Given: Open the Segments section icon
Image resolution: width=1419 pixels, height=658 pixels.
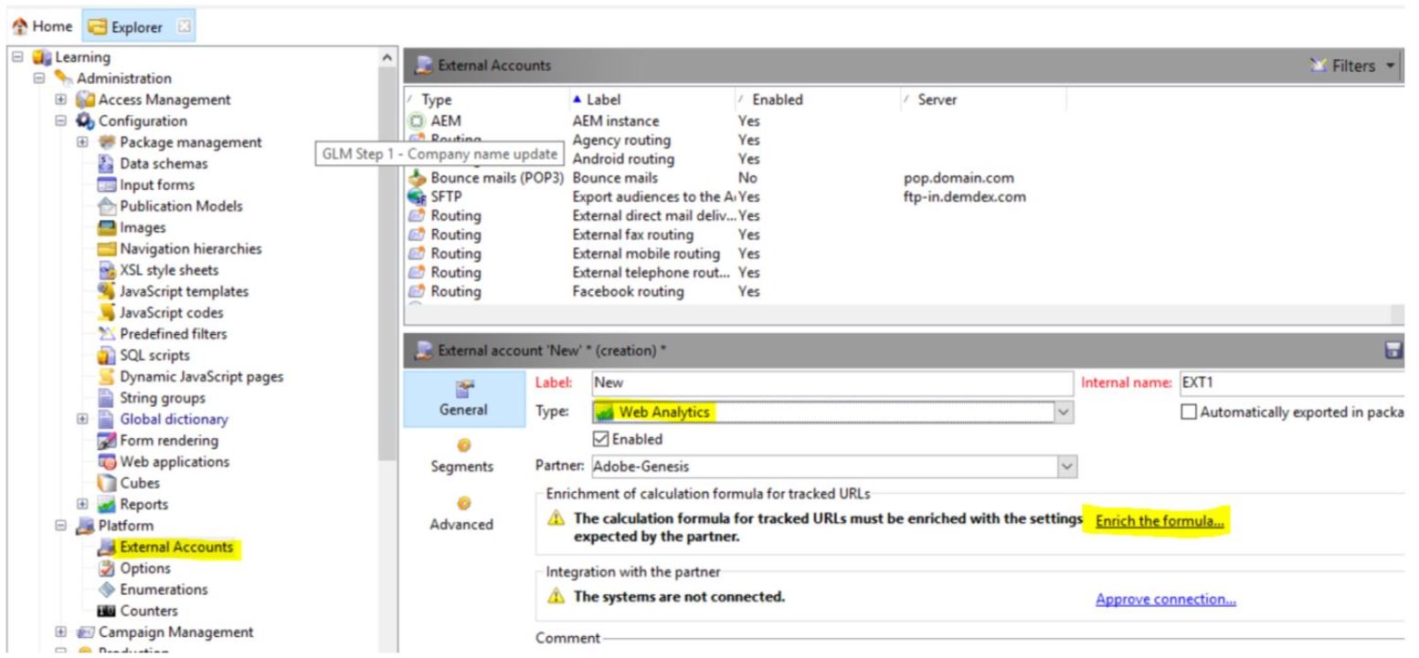Looking at the screenshot, I should [461, 446].
